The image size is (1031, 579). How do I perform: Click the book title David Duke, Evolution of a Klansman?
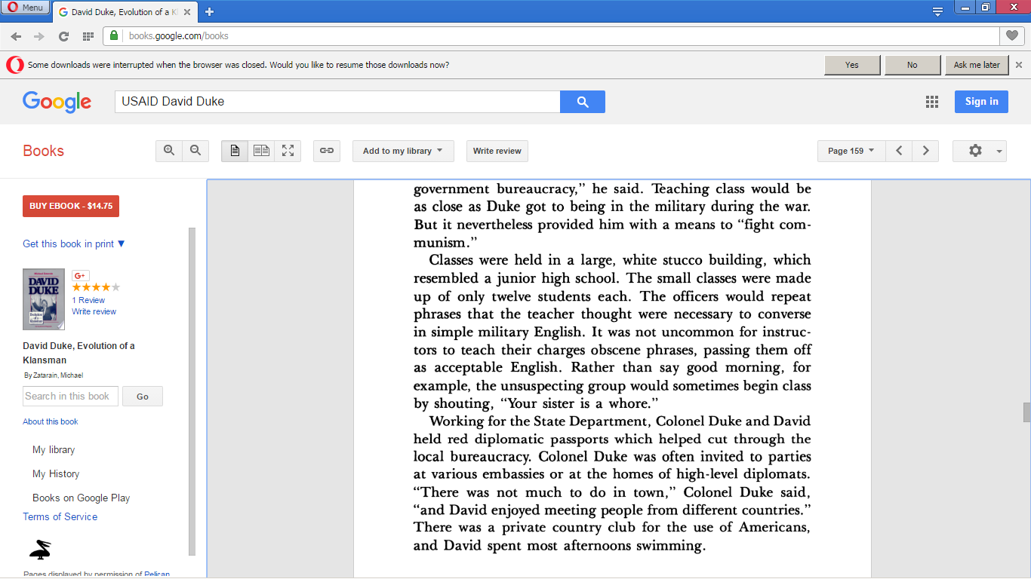(x=79, y=353)
